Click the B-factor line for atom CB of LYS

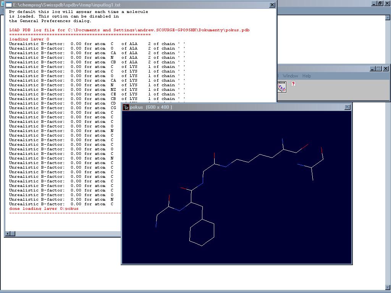point(97,99)
